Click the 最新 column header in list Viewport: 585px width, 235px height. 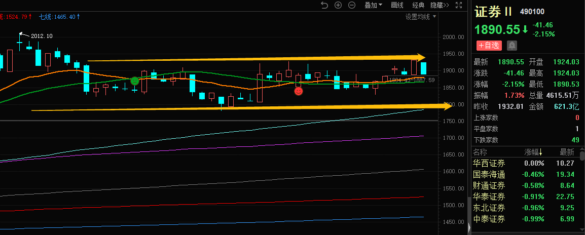pyautogui.click(x=567, y=152)
